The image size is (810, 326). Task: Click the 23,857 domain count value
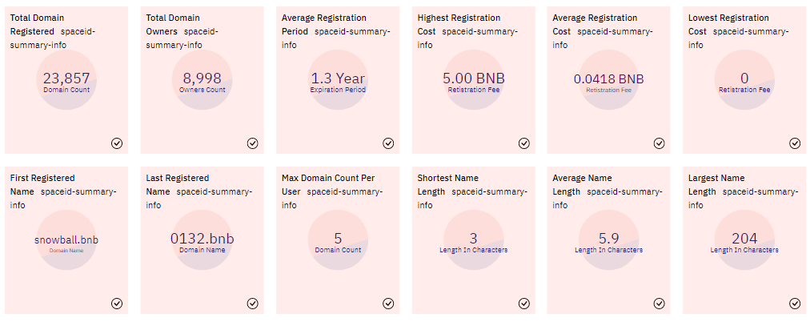coord(66,78)
